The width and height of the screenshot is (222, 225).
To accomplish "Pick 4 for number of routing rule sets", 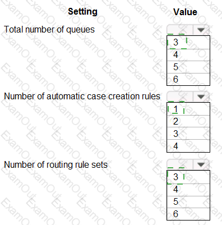I will tap(188, 190).
